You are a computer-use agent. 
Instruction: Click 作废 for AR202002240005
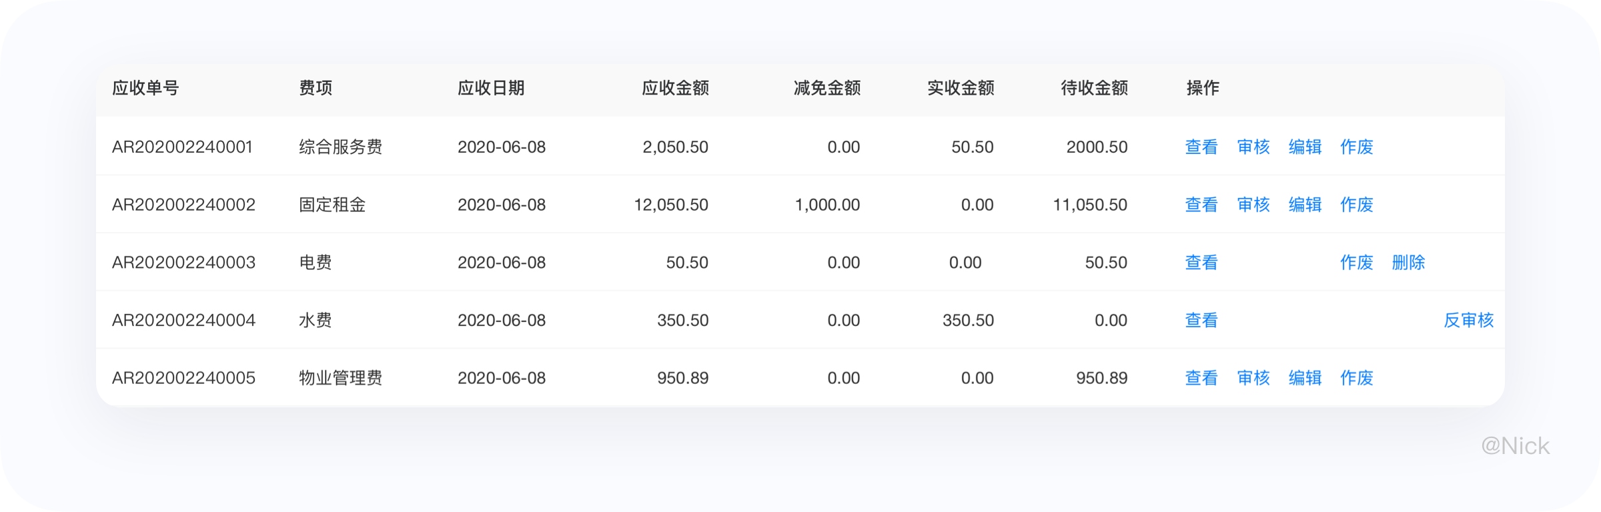1357,378
